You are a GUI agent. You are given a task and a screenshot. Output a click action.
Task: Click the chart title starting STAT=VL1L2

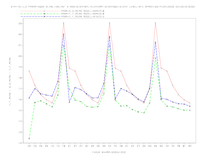point(103,7)
